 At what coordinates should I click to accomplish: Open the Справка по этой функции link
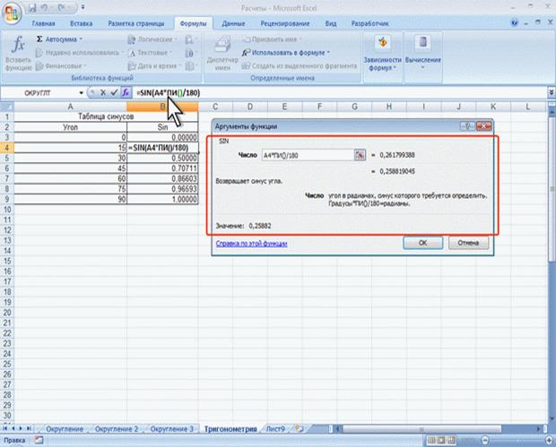pyautogui.click(x=251, y=243)
